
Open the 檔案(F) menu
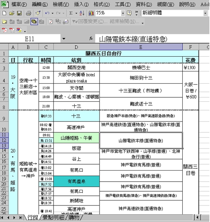(19, 4)
